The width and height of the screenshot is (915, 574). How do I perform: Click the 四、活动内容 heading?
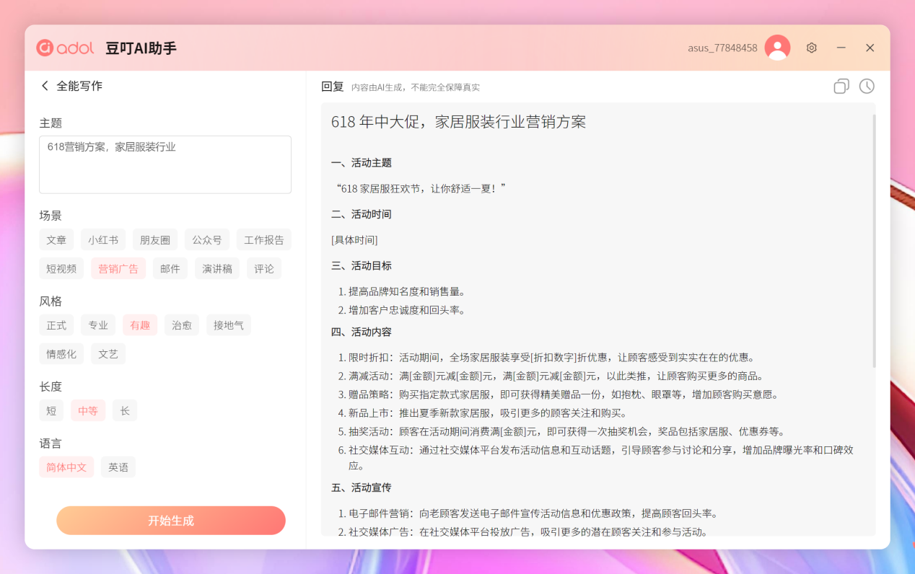(x=362, y=332)
